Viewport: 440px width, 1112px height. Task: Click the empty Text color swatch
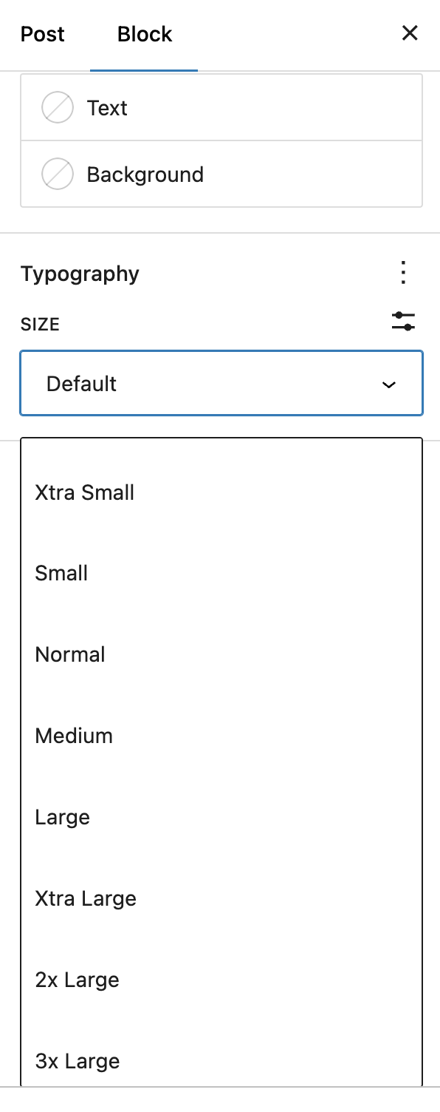pos(58,108)
